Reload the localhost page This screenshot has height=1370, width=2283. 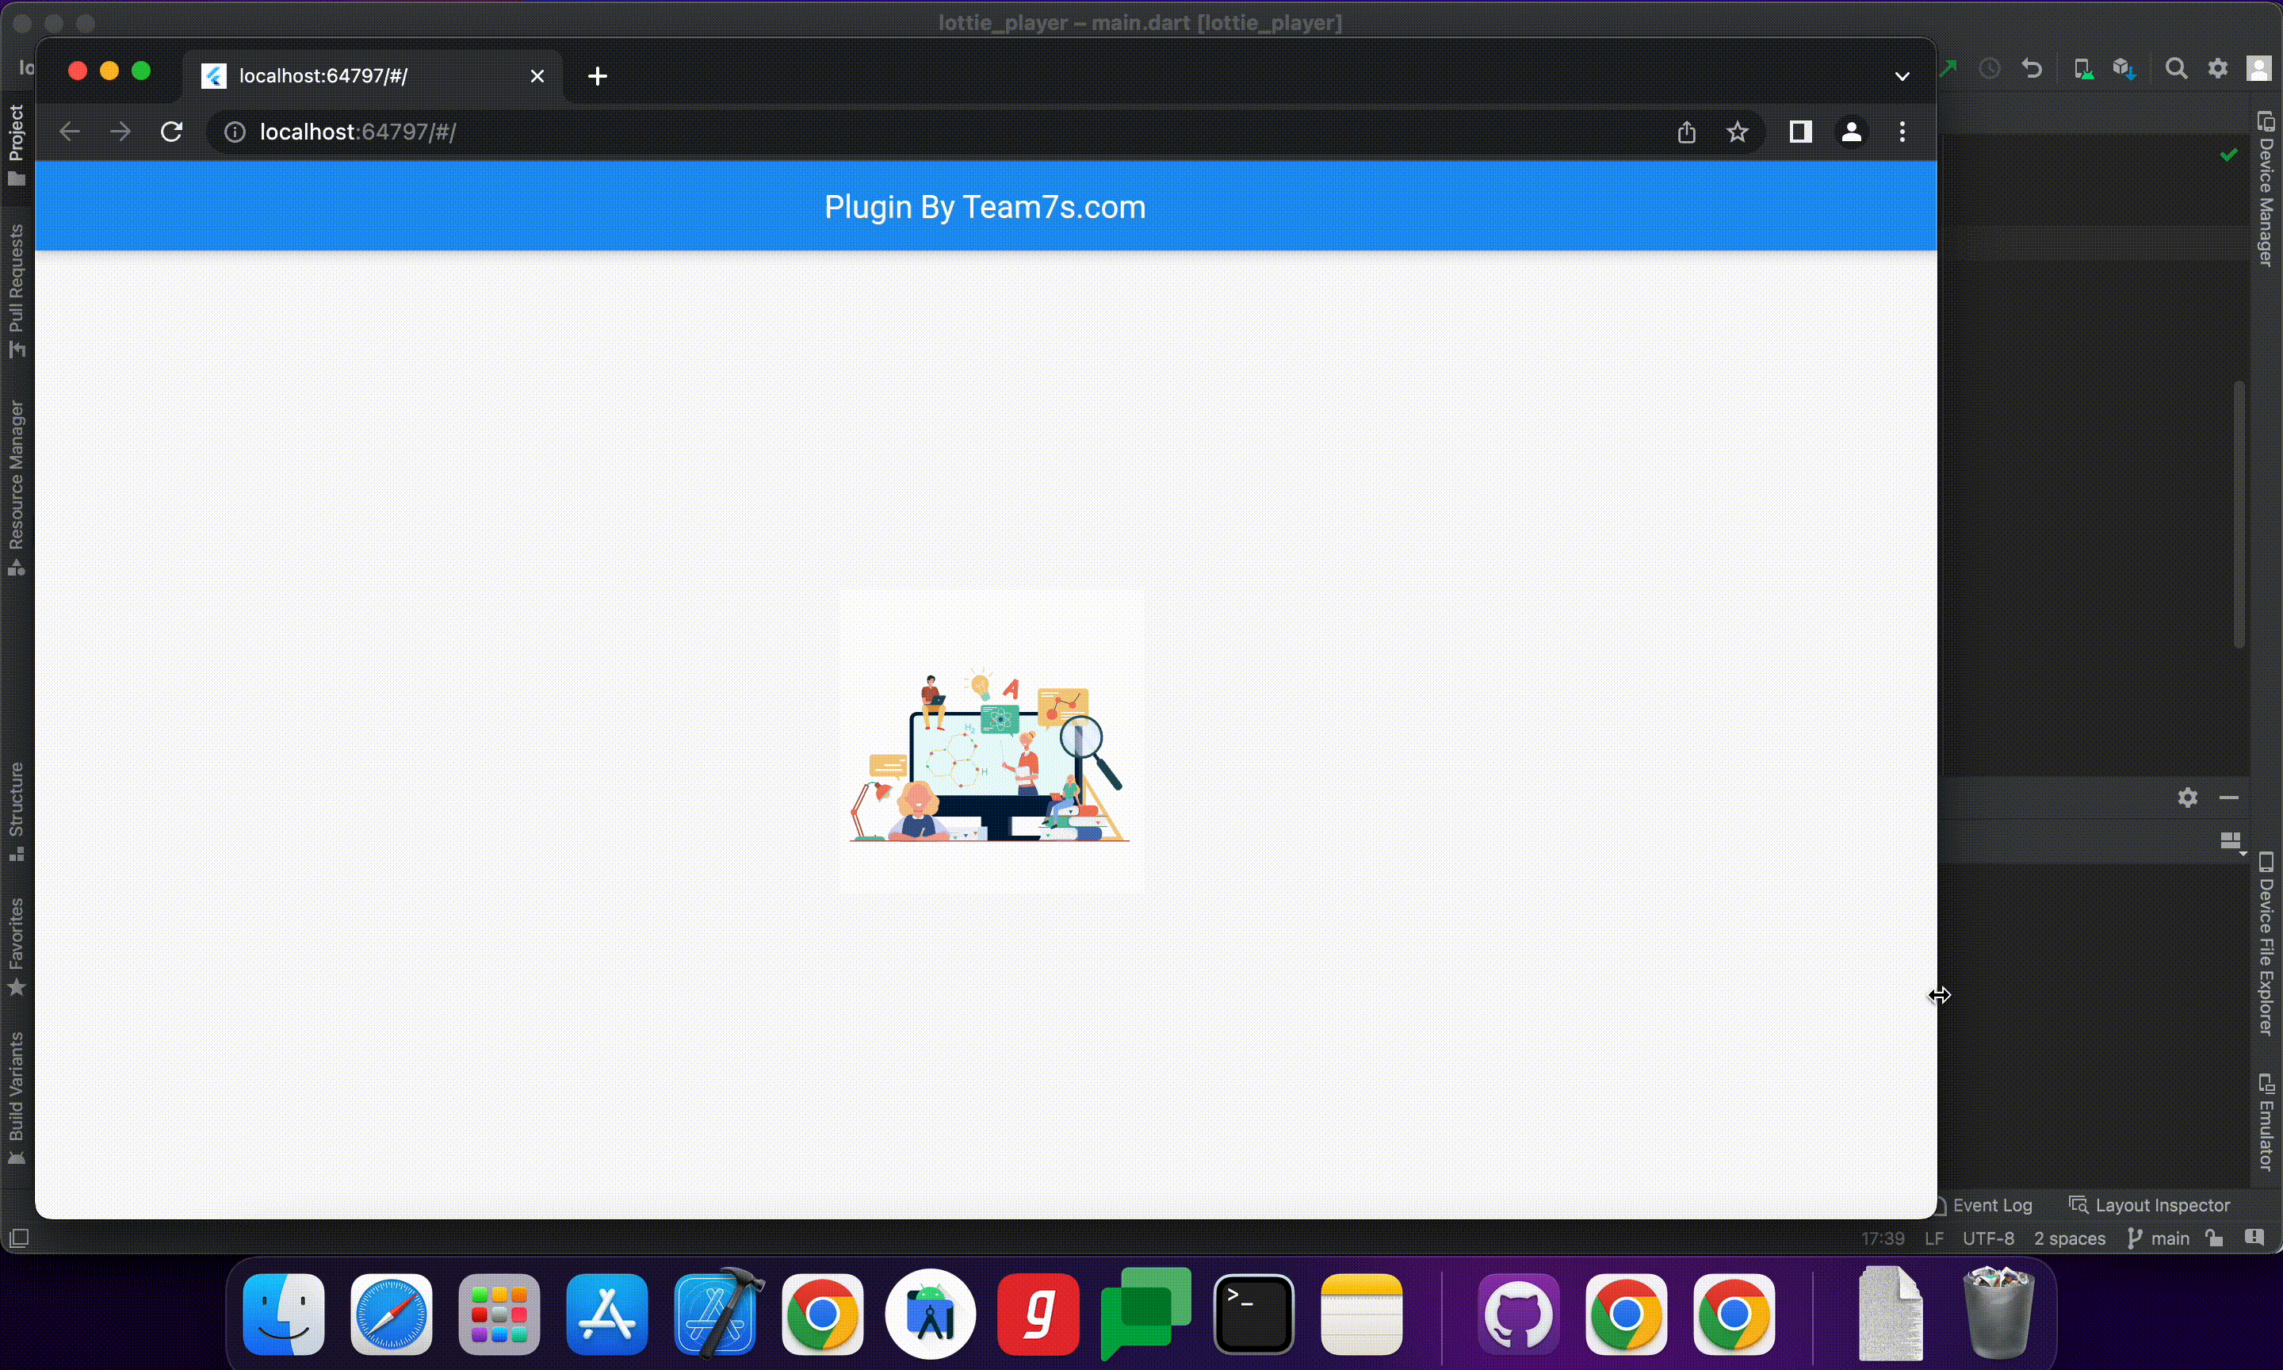(x=172, y=132)
